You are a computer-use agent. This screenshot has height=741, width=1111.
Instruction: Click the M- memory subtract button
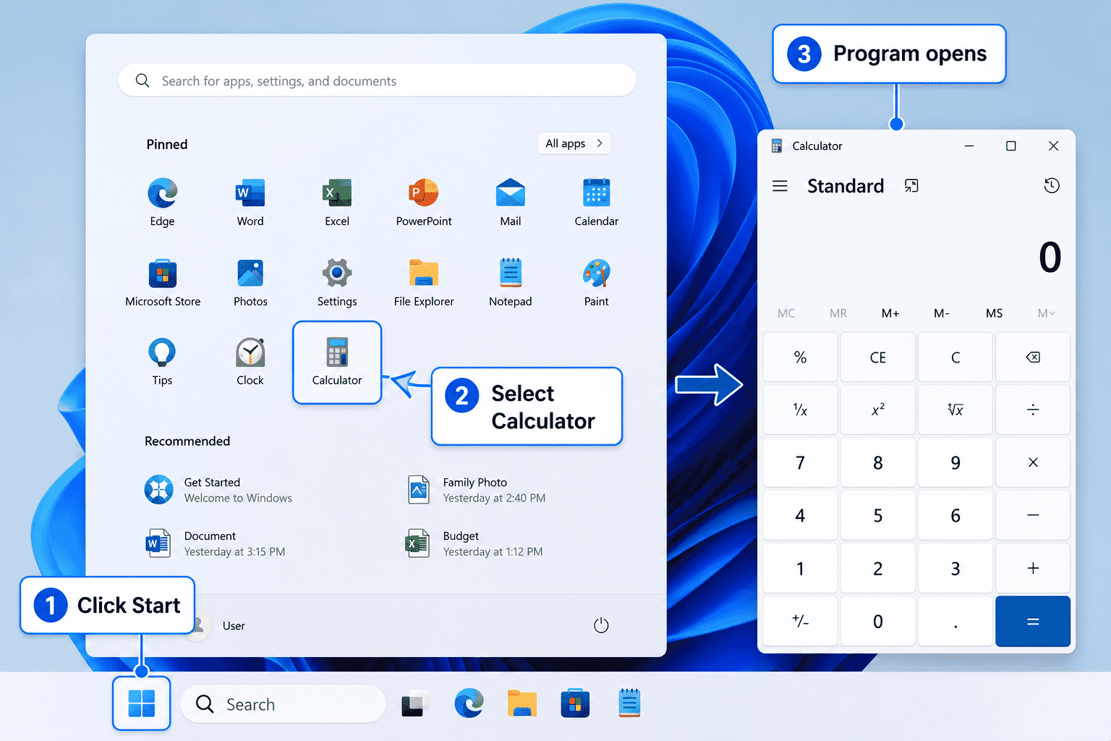click(x=942, y=313)
